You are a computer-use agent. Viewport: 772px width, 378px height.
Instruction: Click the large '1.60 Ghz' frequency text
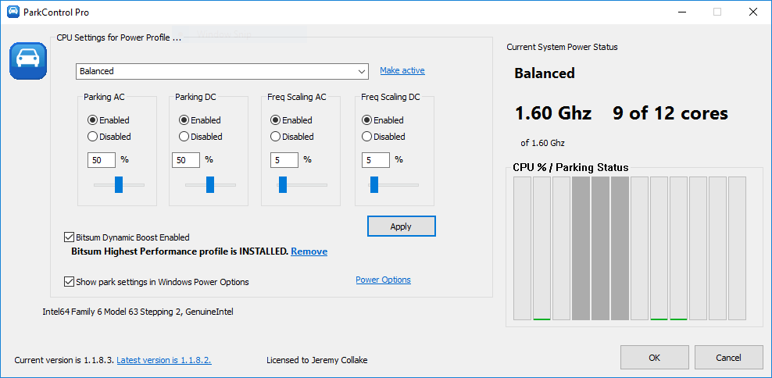point(553,113)
